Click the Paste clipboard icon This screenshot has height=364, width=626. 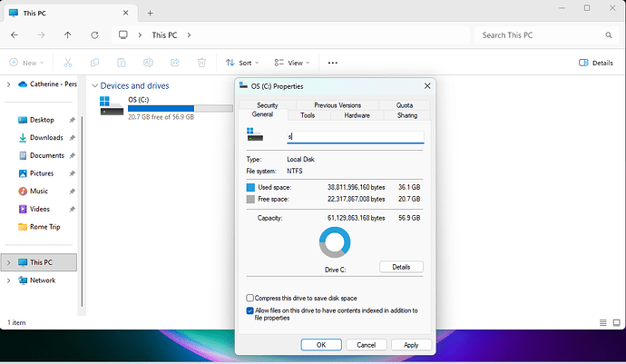122,63
